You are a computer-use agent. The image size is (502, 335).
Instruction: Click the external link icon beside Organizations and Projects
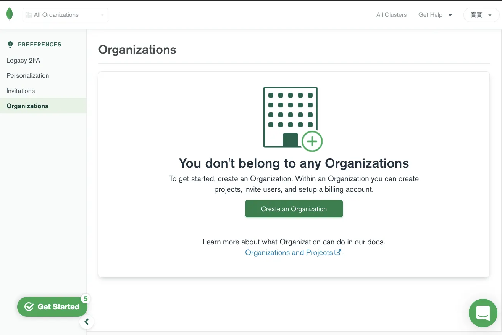coord(337,252)
